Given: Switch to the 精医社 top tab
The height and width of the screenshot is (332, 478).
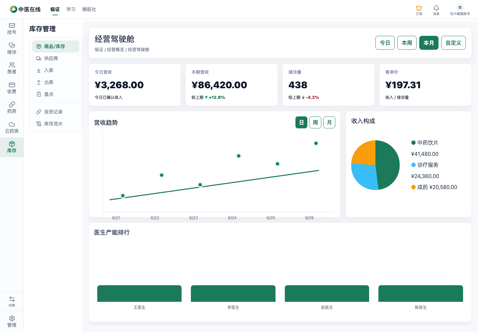Looking at the screenshot, I should (x=89, y=9).
